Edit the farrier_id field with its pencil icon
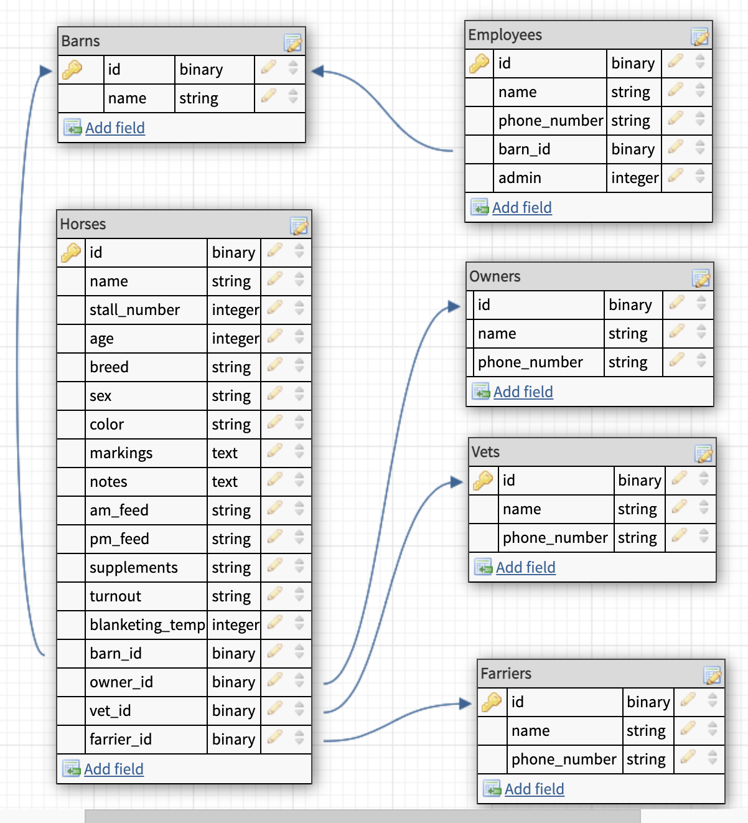The image size is (748, 823). pos(274,739)
